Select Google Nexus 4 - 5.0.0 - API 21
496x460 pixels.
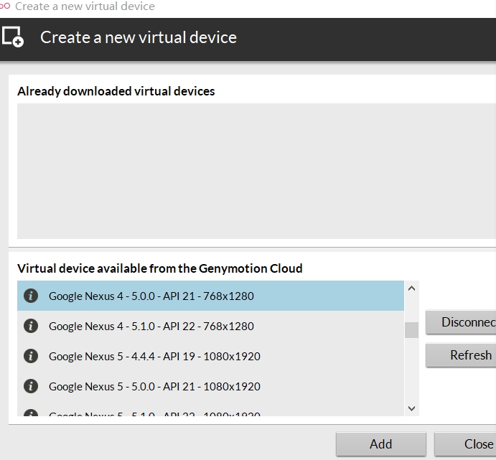(x=151, y=296)
